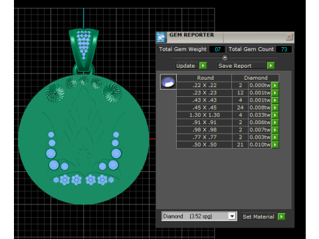Viewport: 319px width, 239px height.
Task: Click green arrow in the .91 X .91 row
Action: (x=275, y=123)
